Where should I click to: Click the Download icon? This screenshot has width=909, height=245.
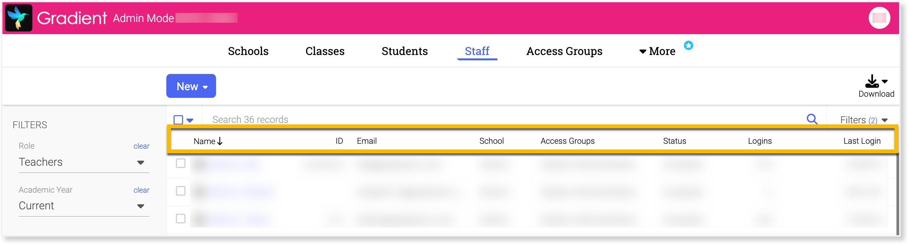pos(872,81)
